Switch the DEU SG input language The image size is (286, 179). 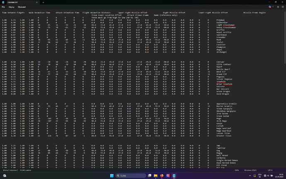[x=260, y=176]
